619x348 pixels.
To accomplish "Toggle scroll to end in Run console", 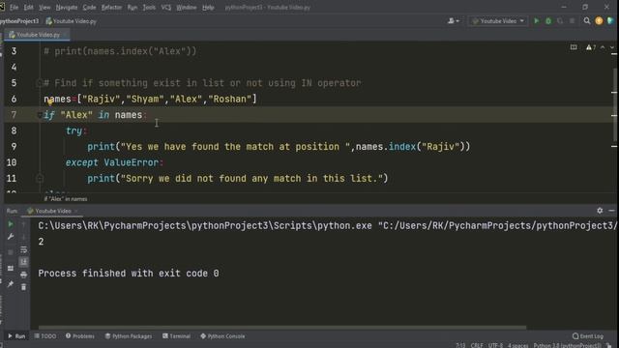I will tap(23, 262).
